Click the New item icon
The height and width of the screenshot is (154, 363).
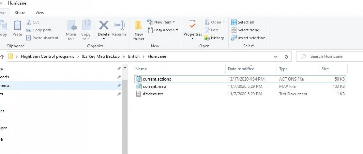point(150,22)
